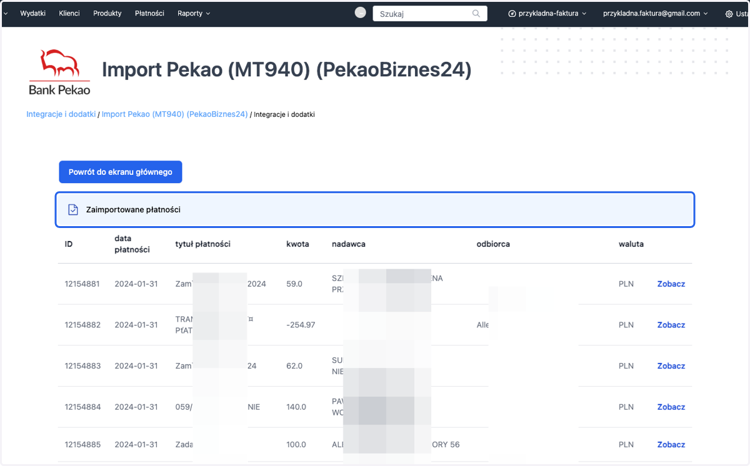Click the odbiorca column header
Viewport: 750px width, 466px height.
[x=493, y=244]
